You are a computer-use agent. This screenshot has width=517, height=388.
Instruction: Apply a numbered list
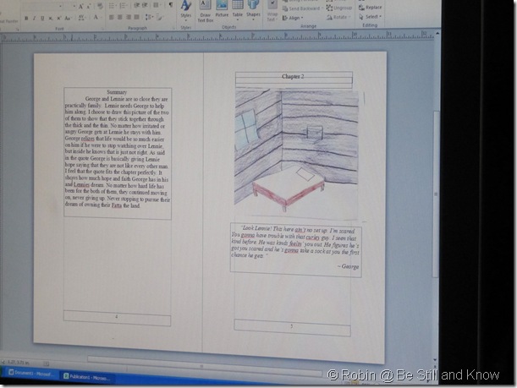click(123, 6)
